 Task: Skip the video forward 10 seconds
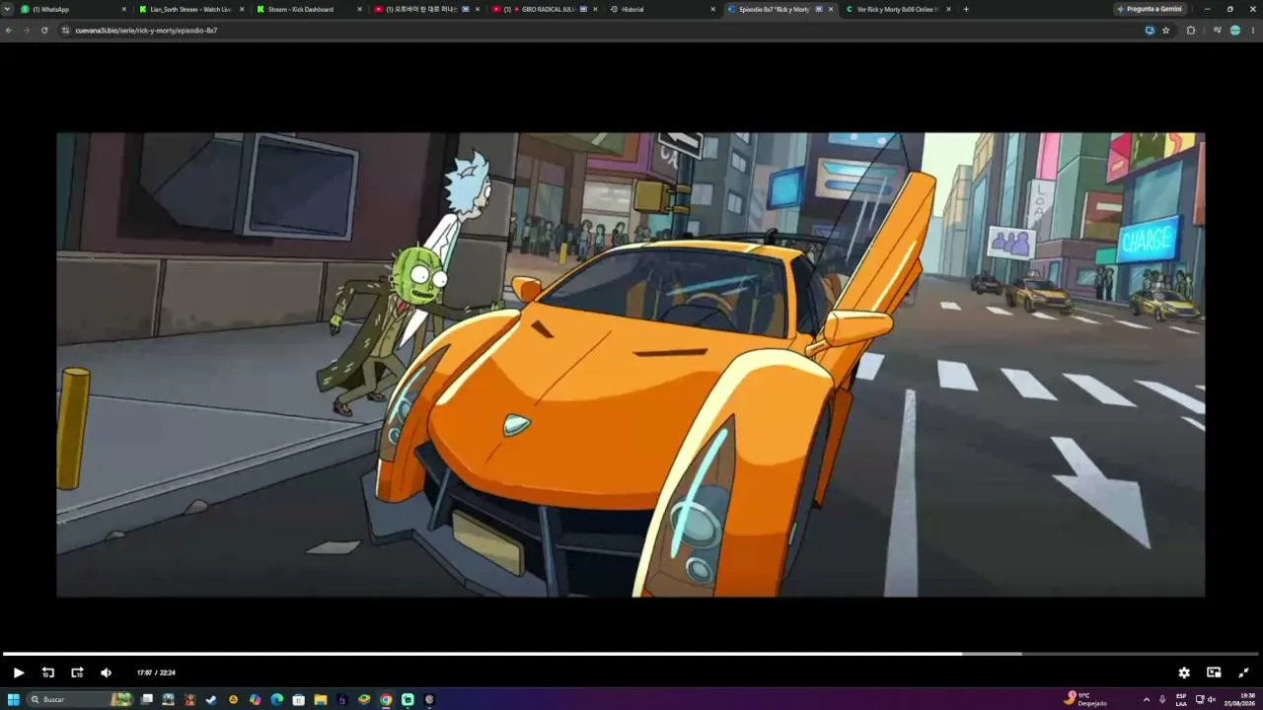tap(77, 673)
